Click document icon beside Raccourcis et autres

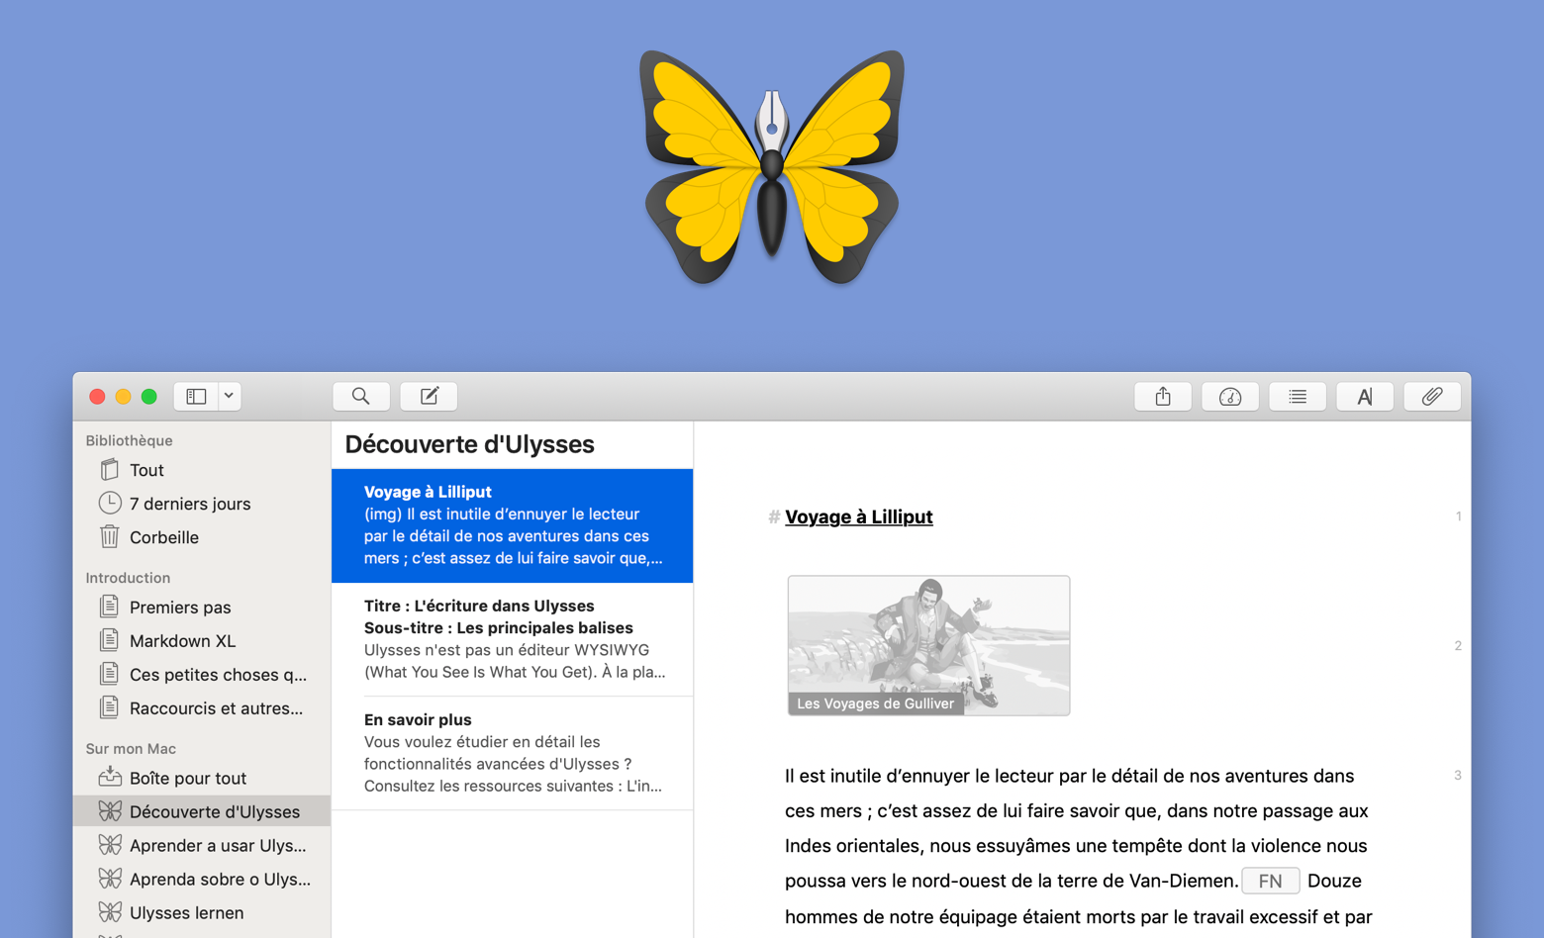tap(110, 707)
